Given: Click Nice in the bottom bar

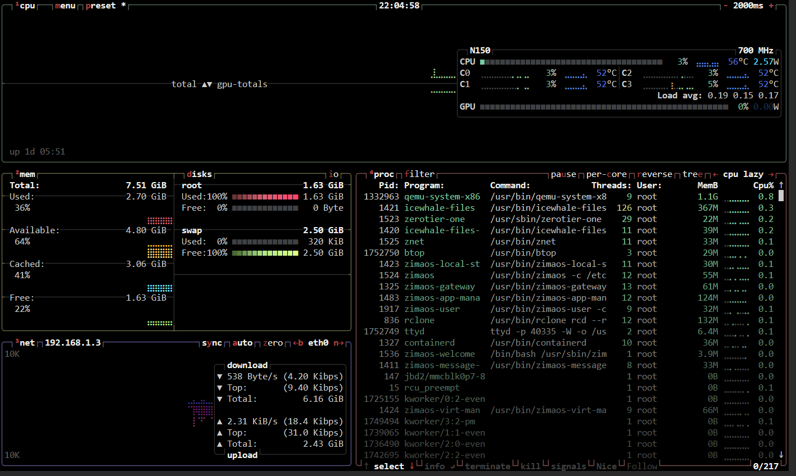Looking at the screenshot, I should 607,466.
